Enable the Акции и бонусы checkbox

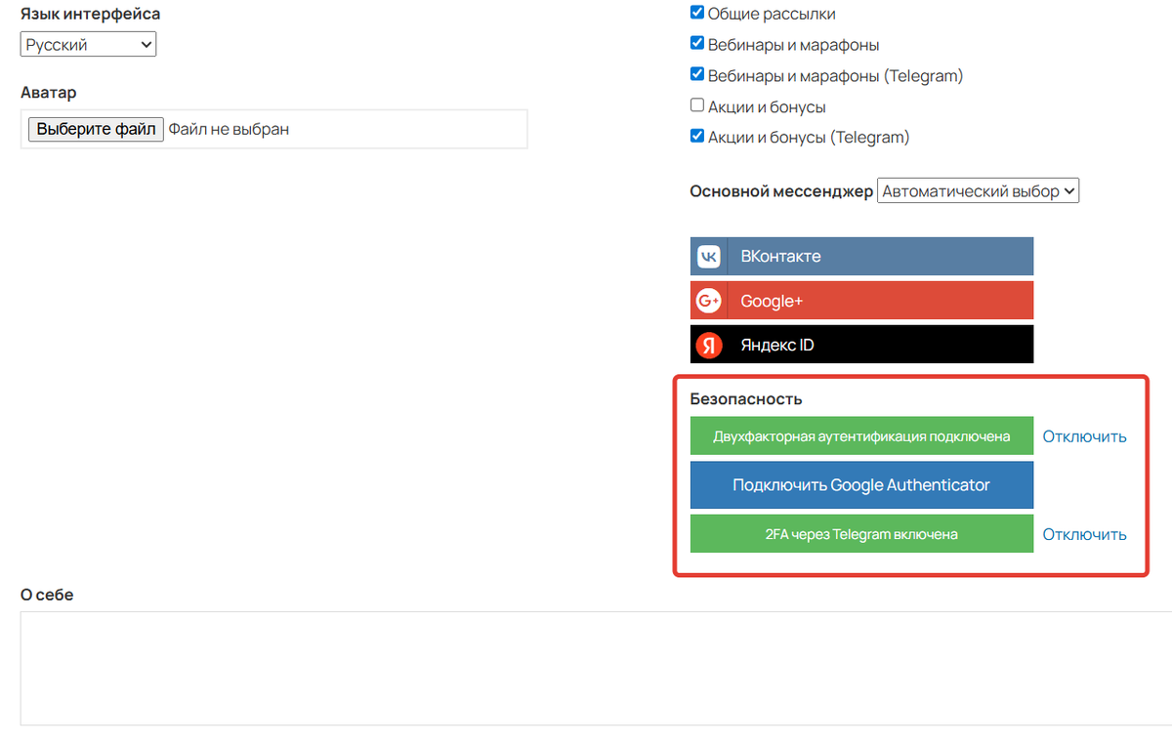(x=697, y=106)
